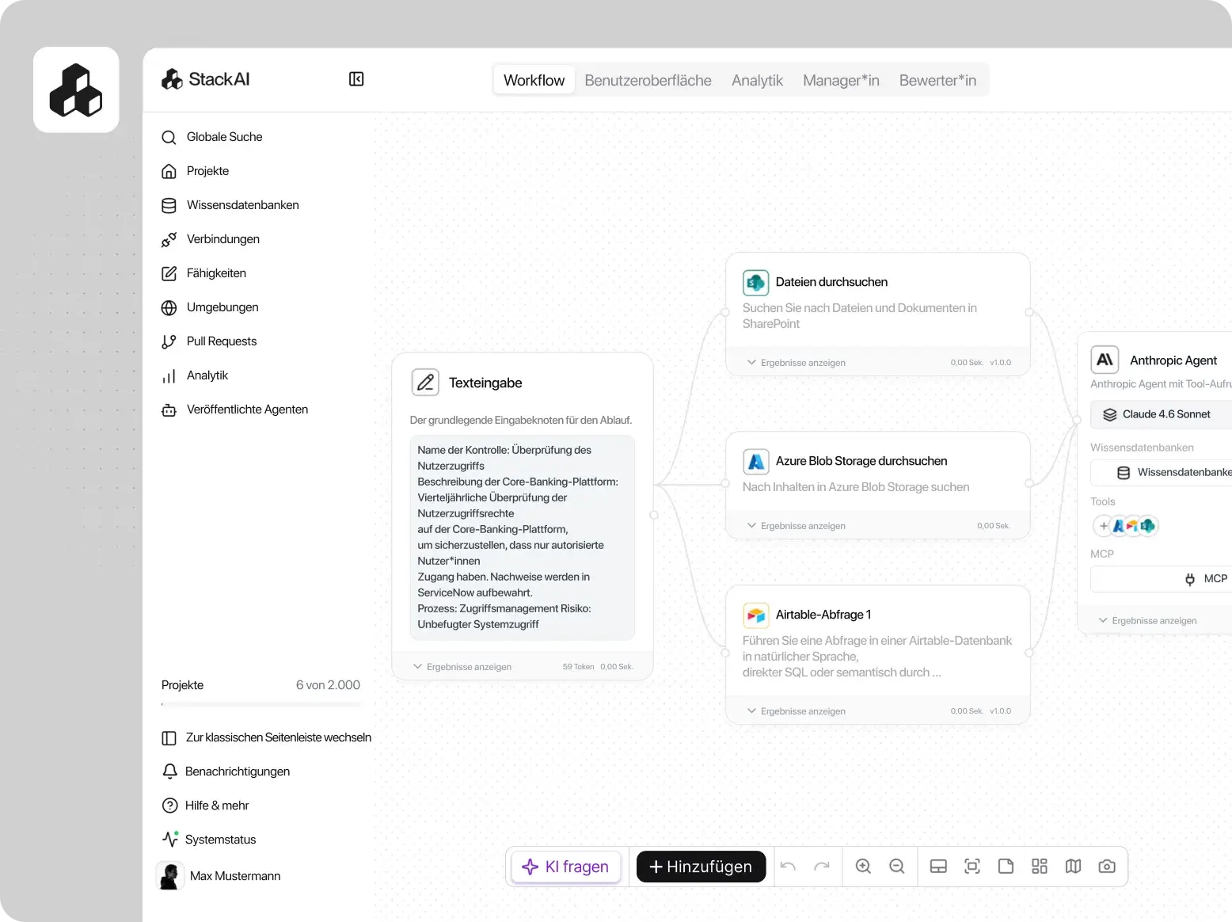1232x922 pixels.
Task: Toggle the bottom panel layout icon
Action: coord(938,867)
